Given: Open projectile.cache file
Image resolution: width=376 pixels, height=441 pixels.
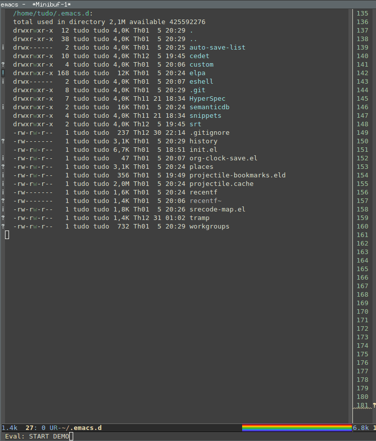Looking at the screenshot, I should [x=222, y=183].
